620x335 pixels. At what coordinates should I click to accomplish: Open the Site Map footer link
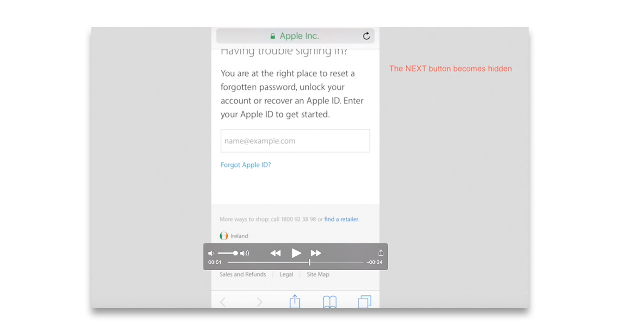click(318, 274)
